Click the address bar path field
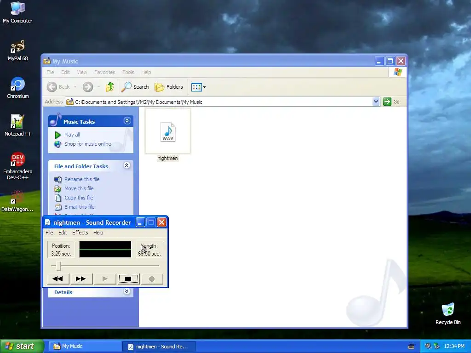The image size is (471, 353). pos(218,102)
